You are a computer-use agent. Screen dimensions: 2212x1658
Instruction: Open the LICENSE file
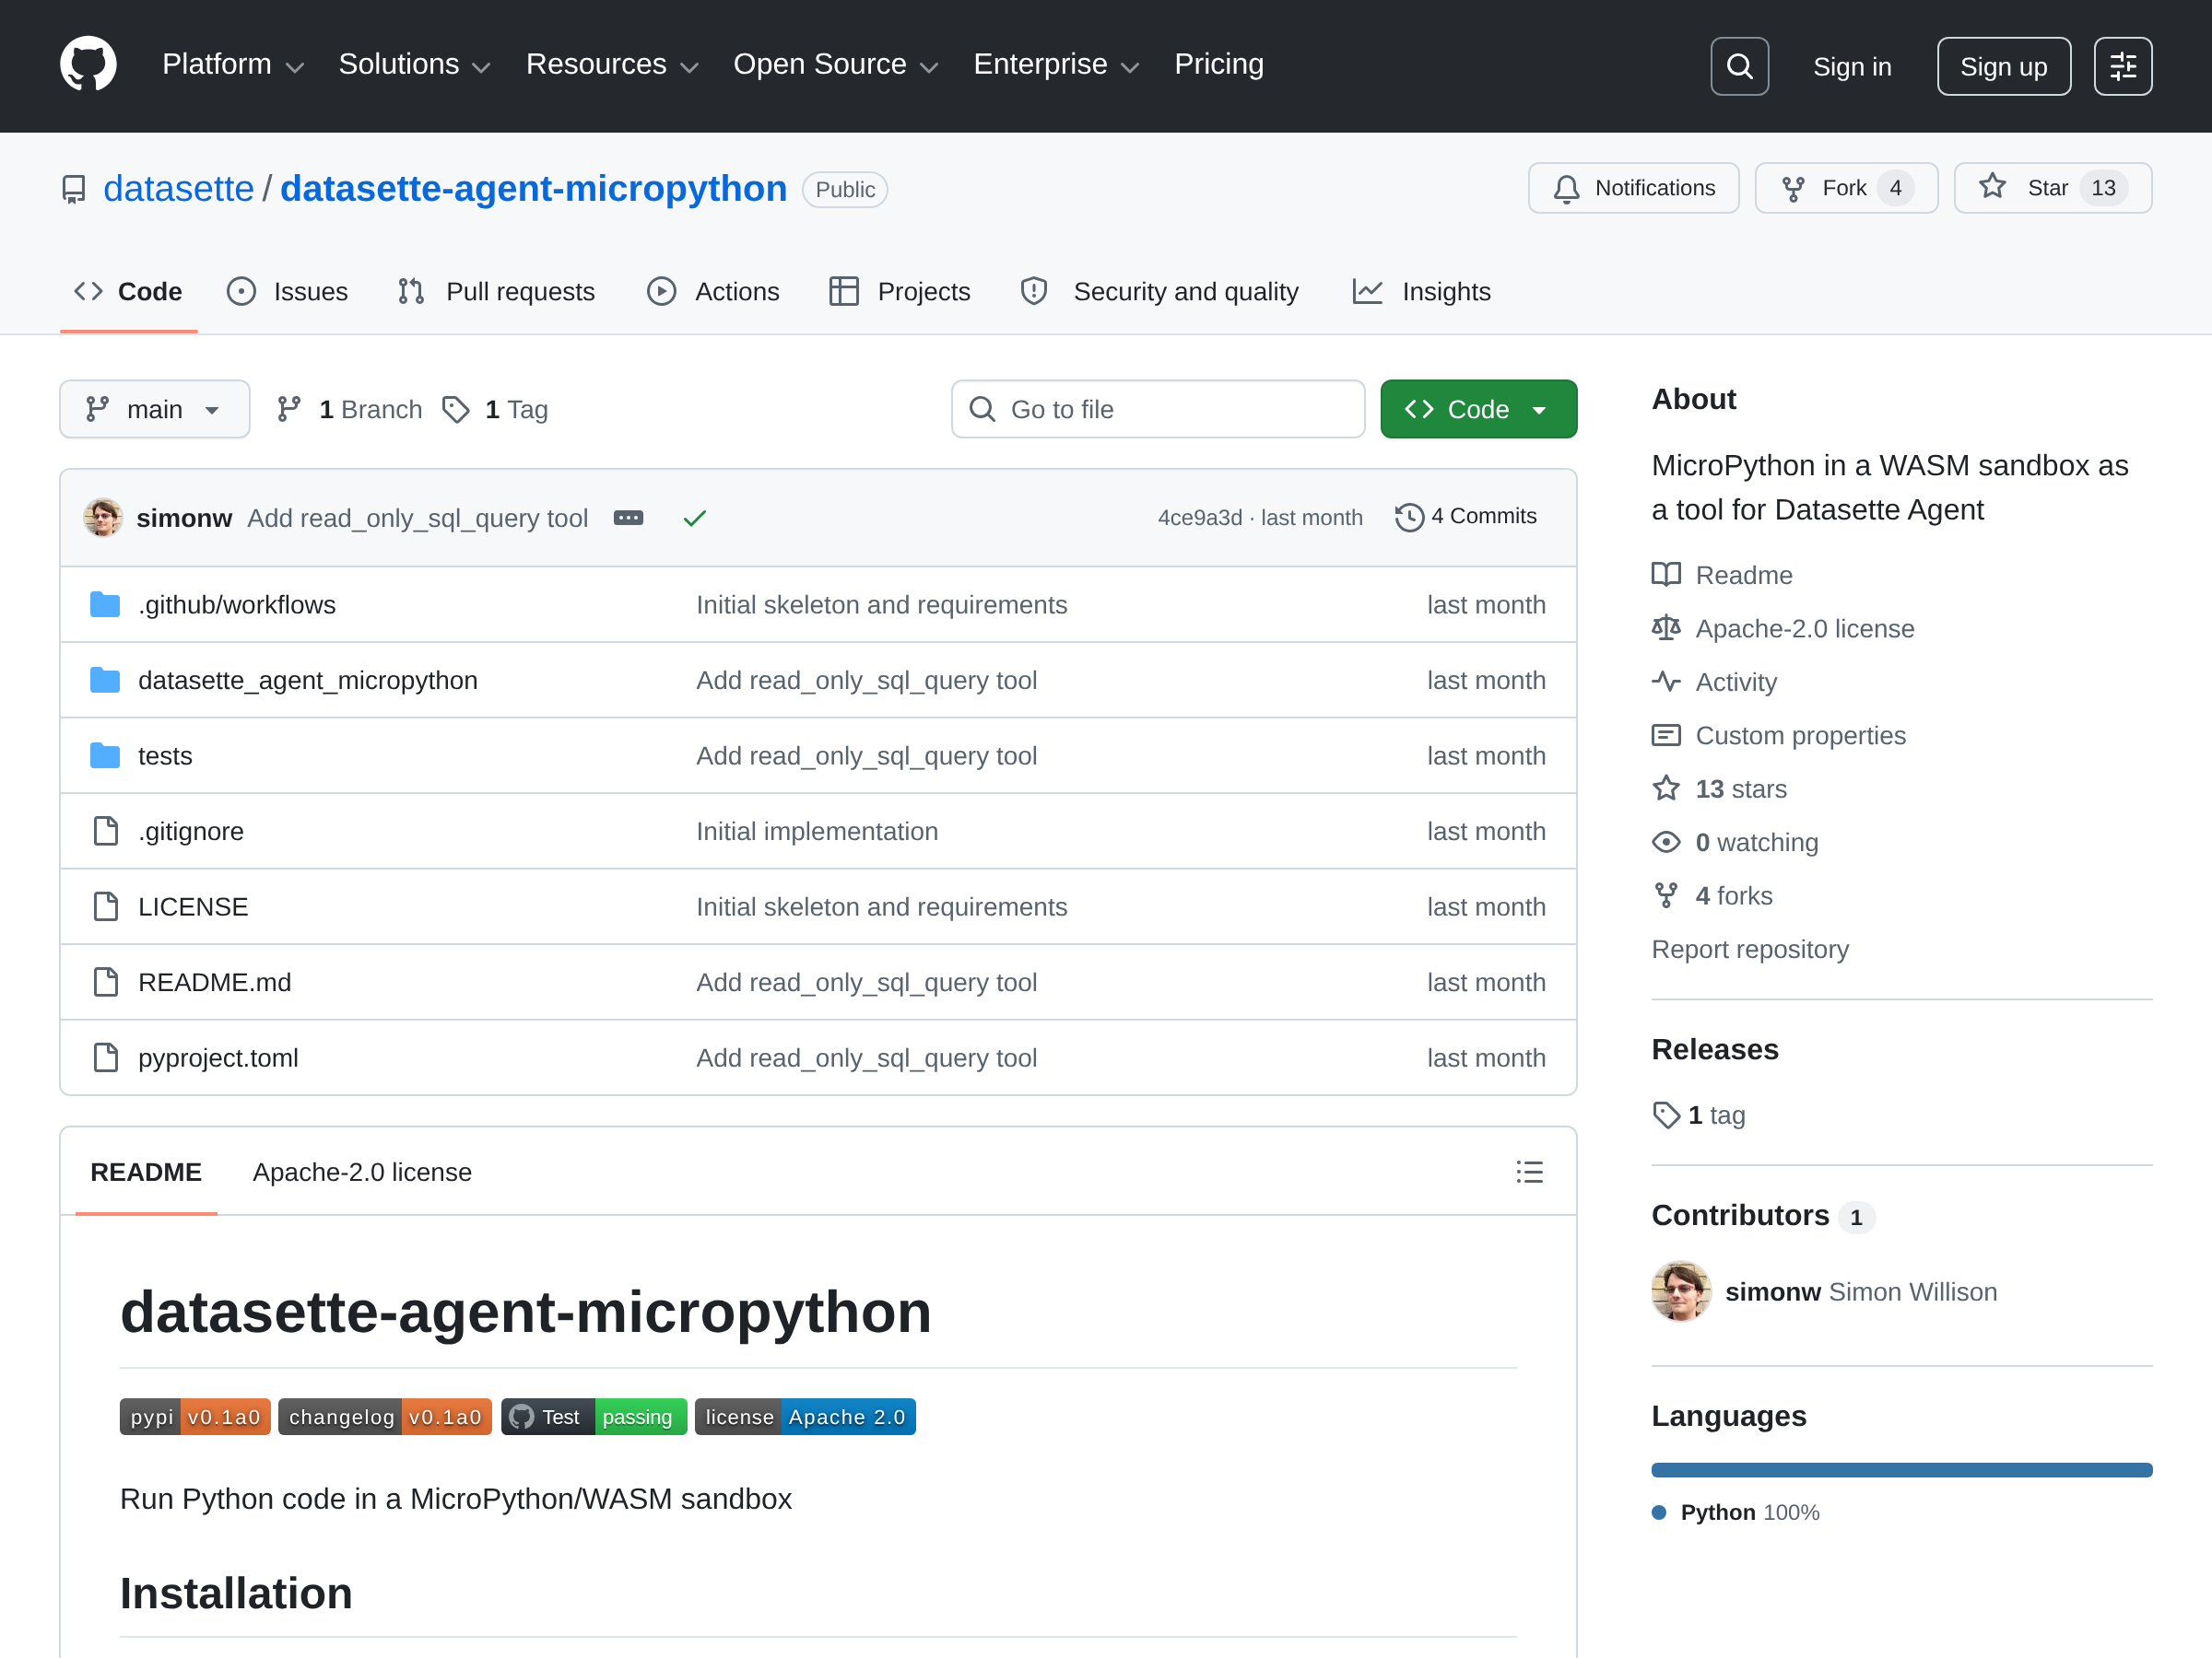193,906
